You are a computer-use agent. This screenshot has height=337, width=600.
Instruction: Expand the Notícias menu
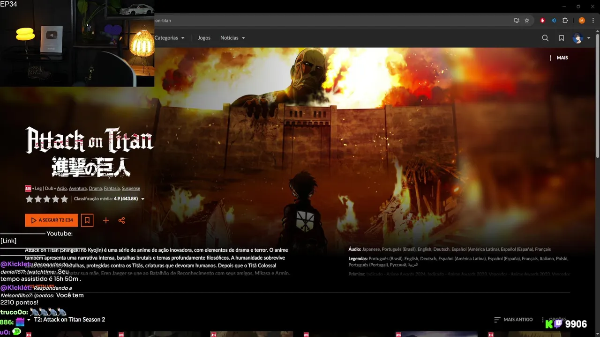tap(232, 38)
